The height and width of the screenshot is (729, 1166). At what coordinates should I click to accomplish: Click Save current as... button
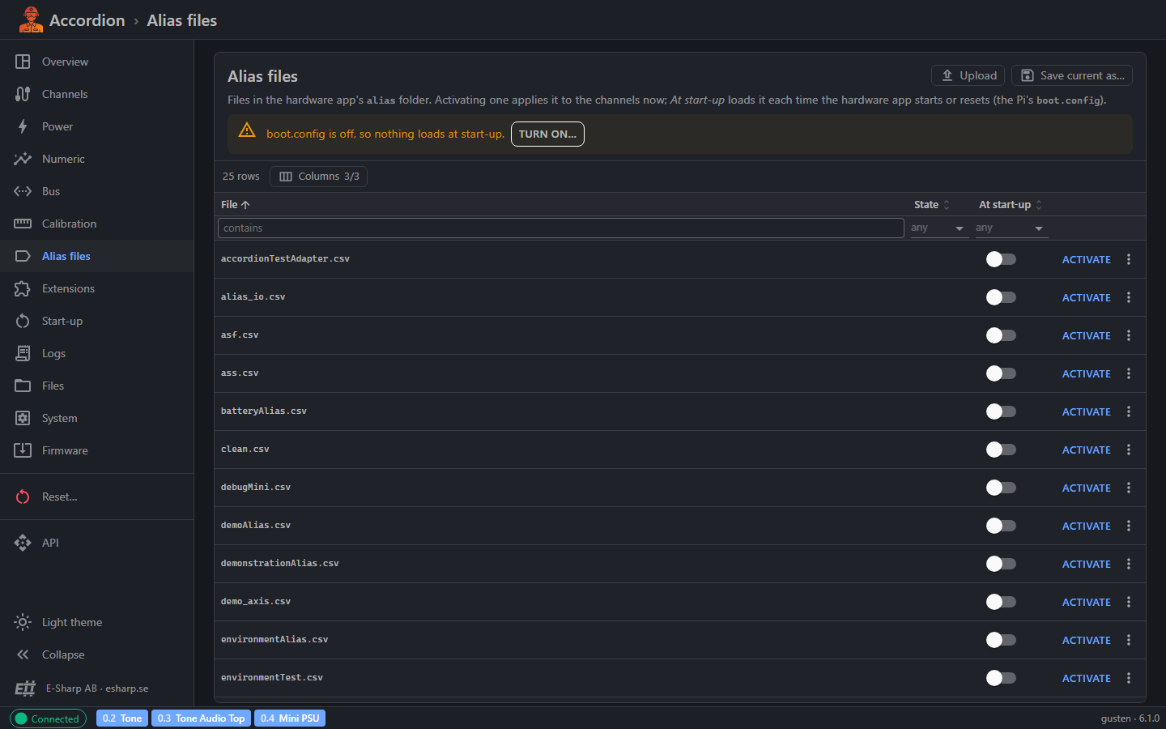1072,75
